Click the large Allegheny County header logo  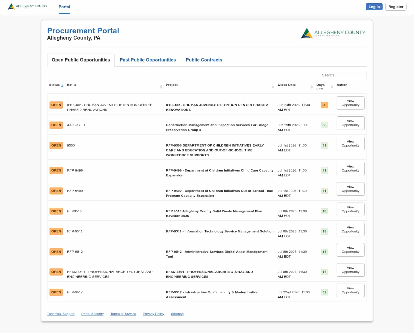pyautogui.click(x=333, y=33)
